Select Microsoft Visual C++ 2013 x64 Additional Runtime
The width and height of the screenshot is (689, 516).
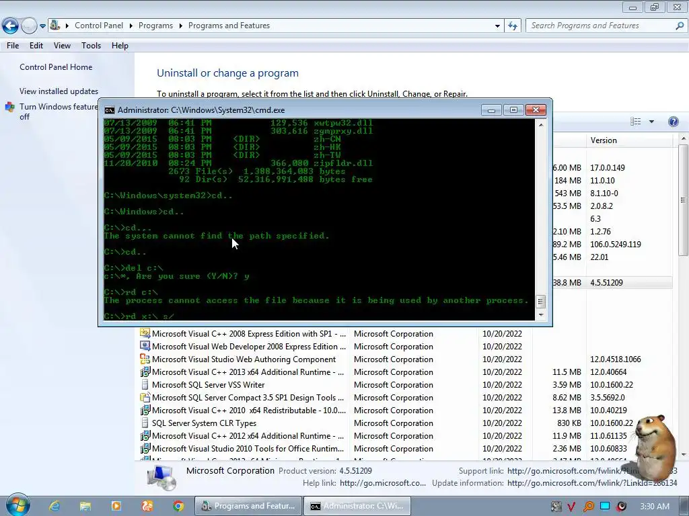click(406, 372)
